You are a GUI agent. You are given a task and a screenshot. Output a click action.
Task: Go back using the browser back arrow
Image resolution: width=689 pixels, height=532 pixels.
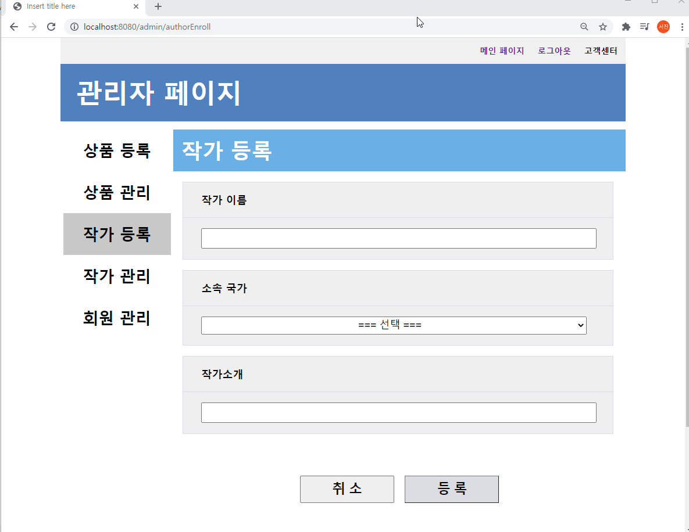tap(13, 27)
